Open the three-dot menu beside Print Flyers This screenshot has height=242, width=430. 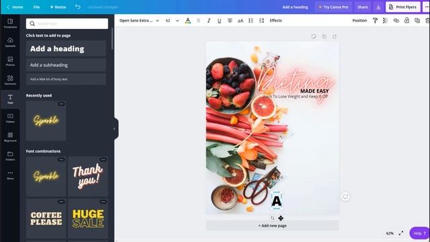(426, 7)
